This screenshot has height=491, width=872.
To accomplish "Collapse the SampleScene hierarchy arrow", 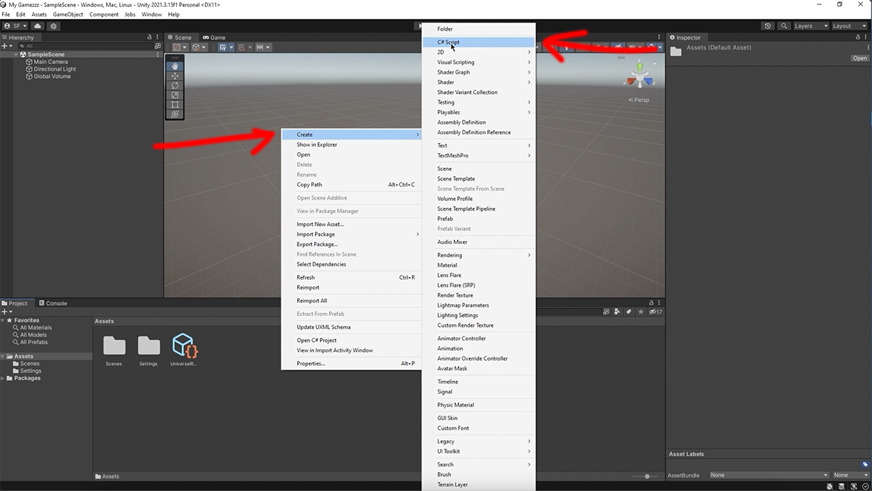I will (x=16, y=54).
